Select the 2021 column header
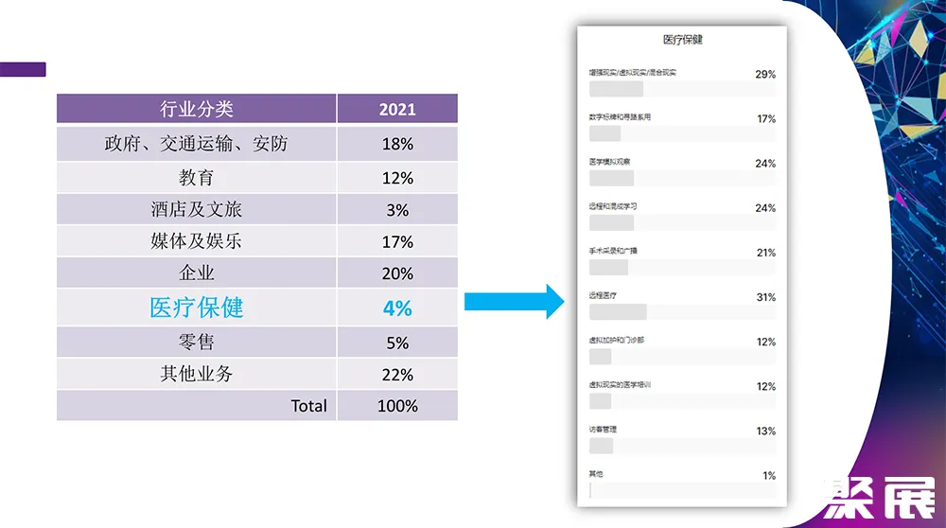This screenshot has width=946, height=528. point(397,109)
